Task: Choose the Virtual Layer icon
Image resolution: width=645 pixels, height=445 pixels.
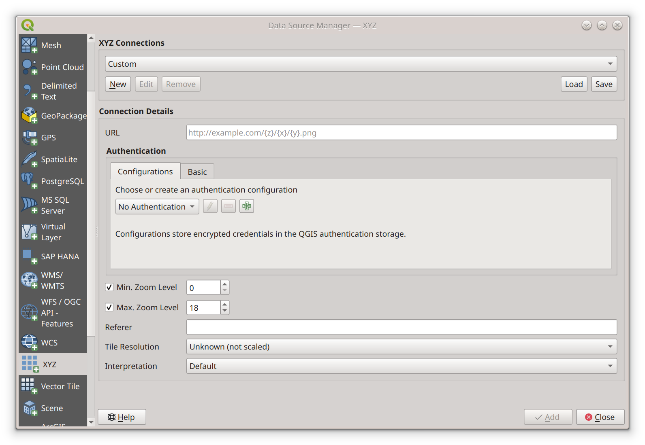Action: [x=29, y=232]
